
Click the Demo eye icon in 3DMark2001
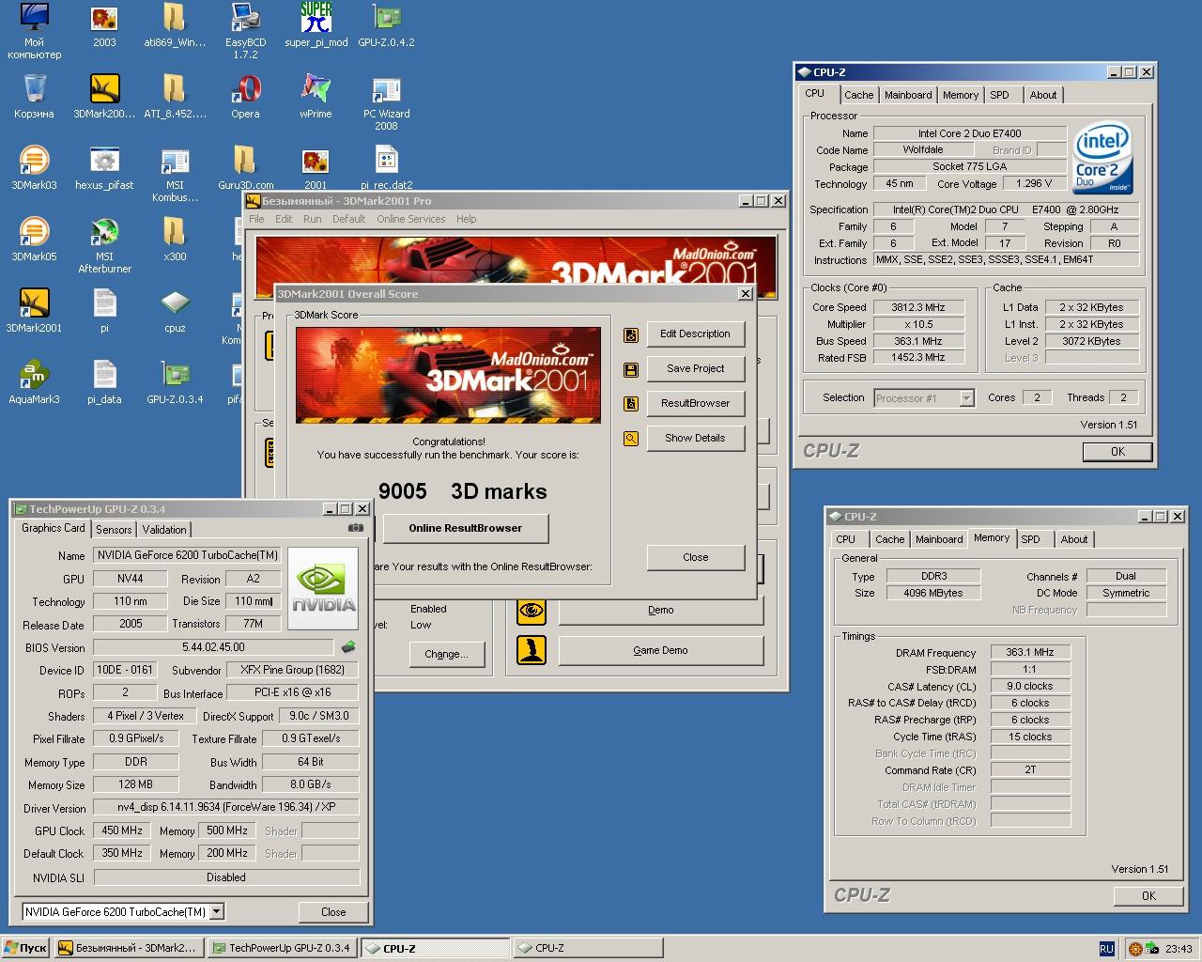pos(532,610)
